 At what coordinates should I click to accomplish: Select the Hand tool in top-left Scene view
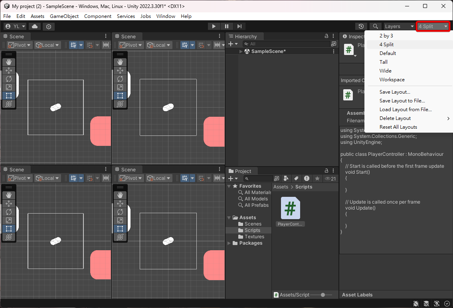[x=9, y=62]
